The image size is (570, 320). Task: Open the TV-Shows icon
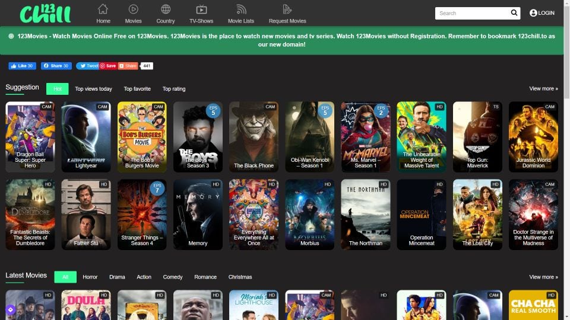(201, 9)
